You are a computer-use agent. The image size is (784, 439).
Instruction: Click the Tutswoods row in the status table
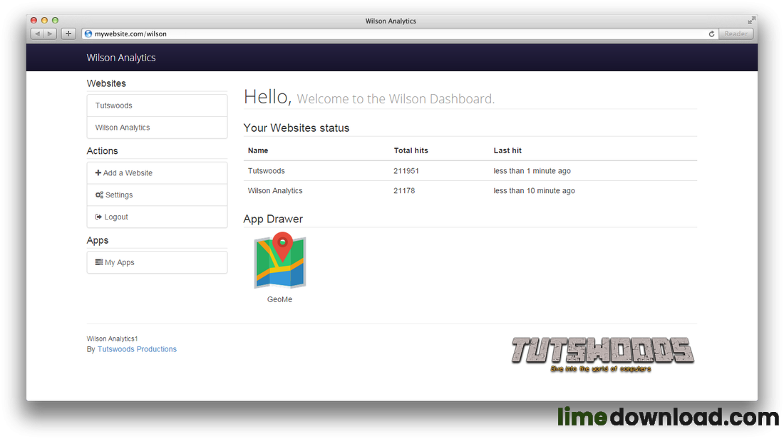click(x=470, y=170)
